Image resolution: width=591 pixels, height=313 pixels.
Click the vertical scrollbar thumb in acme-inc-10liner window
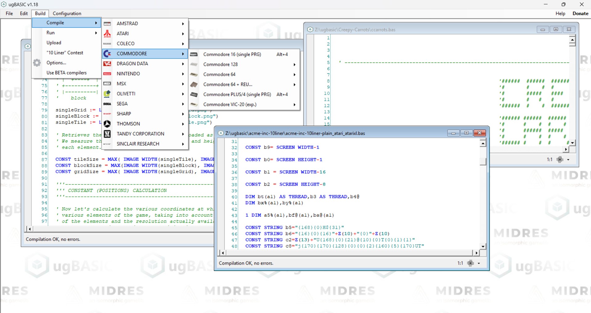click(x=483, y=161)
